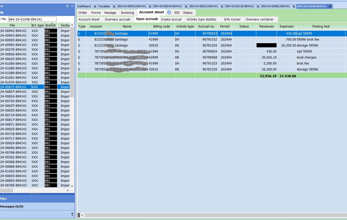Image resolution: width=347 pixels, height=220 pixels.
Task: Click the total revenues value 52,956.19
Action: [268, 76]
